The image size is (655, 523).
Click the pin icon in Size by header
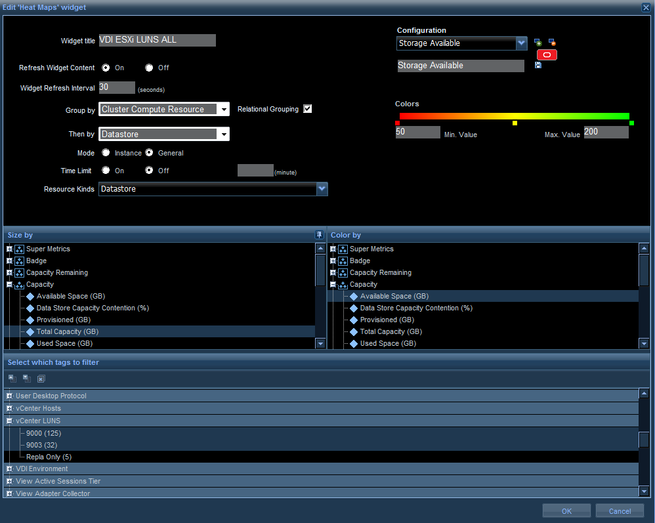(319, 235)
